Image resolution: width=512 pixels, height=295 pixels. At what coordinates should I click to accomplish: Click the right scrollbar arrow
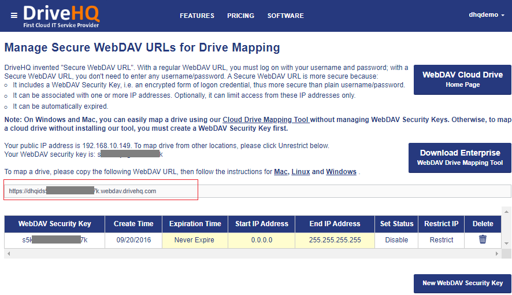click(x=496, y=253)
